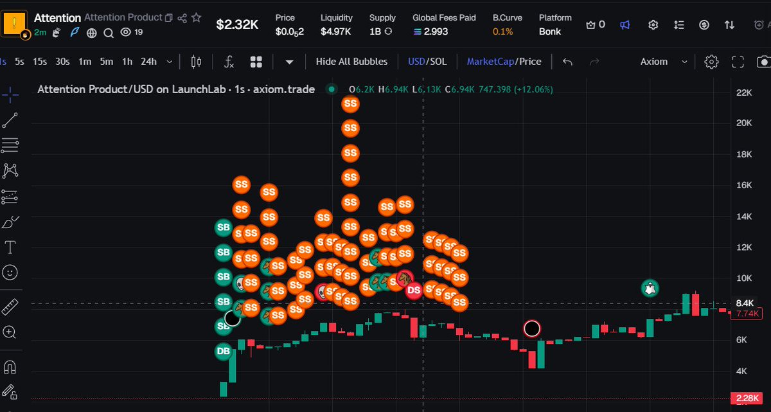The width and height of the screenshot is (771, 412).
Task: Select the 1h timeframe
Action: [x=127, y=62]
